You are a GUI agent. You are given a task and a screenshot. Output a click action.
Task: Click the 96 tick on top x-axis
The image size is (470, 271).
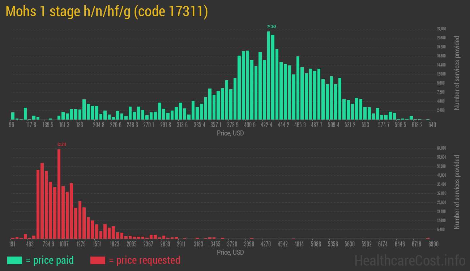coord(12,125)
